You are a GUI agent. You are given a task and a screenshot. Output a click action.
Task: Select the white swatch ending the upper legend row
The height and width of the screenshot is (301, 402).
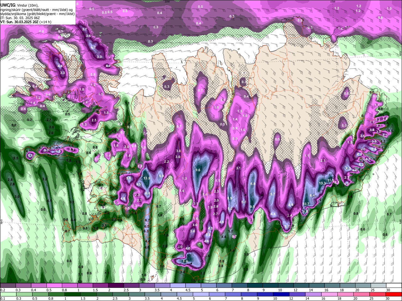coord(394,286)
